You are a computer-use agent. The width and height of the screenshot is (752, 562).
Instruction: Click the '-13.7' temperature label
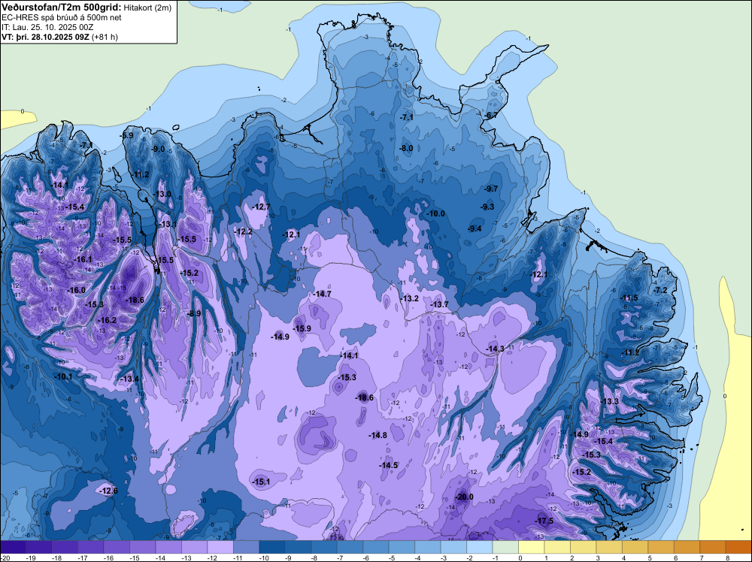pyautogui.click(x=440, y=304)
